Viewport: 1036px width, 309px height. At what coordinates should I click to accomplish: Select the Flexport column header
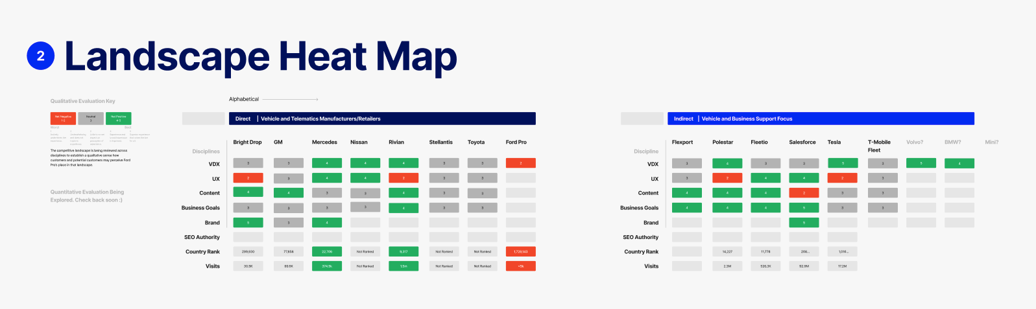click(x=682, y=142)
